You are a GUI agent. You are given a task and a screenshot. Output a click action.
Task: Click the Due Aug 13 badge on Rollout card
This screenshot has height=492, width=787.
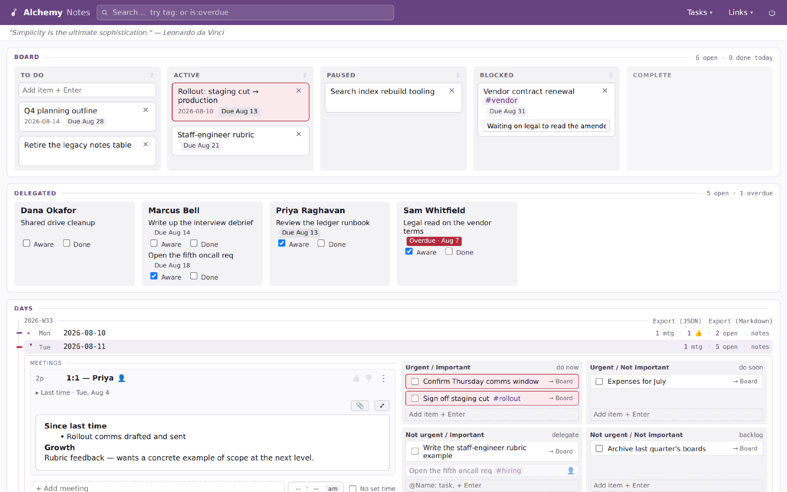tap(239, 112)
